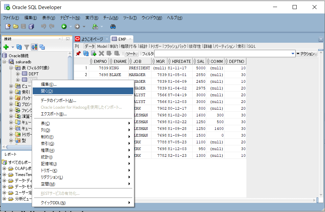The height and width of the screenshot is (212, 325).
Task: Click the DEPTNO column header
Action: pyautogui.click(x=235, y=61)
